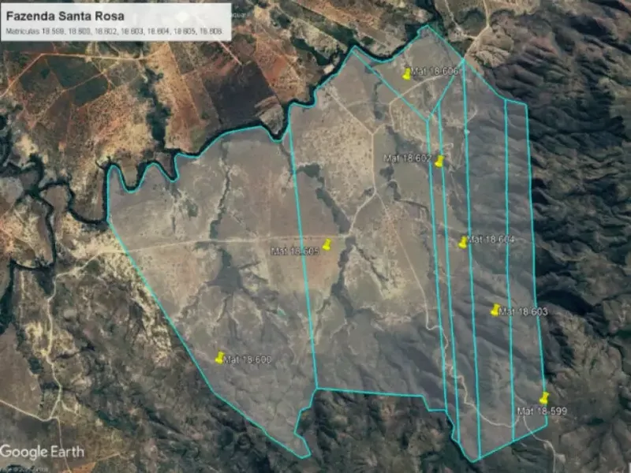The height and width of the screenshot is (473, 631).
Task: Select the 'Mat 18.602' label text
Action: (x=407, y=158)
